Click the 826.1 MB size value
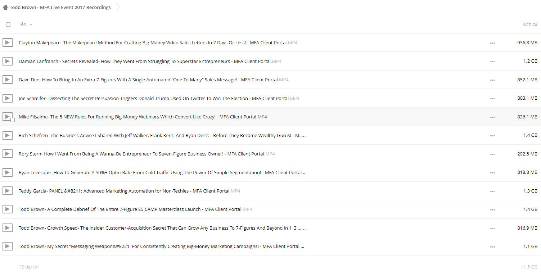The height and width of the screenshot is (280, 541). pyautogui.click(x=527, y=117)
